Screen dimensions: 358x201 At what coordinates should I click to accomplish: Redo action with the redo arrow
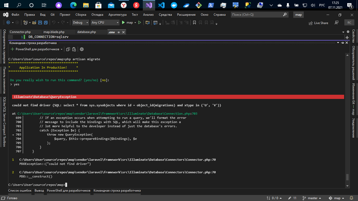[63, 23]
